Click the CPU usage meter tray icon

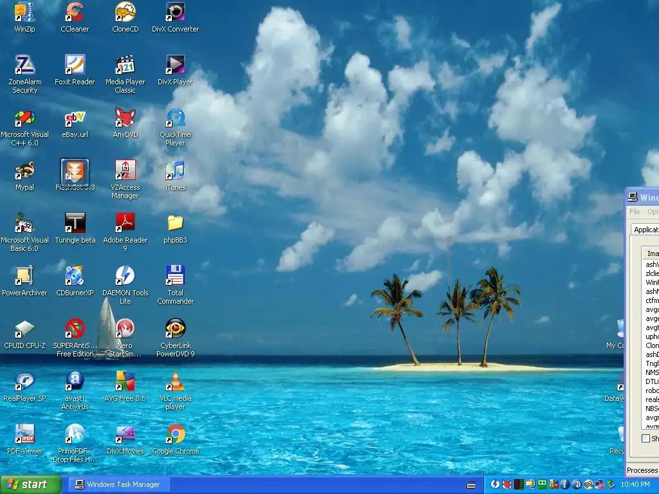point(519,484)
